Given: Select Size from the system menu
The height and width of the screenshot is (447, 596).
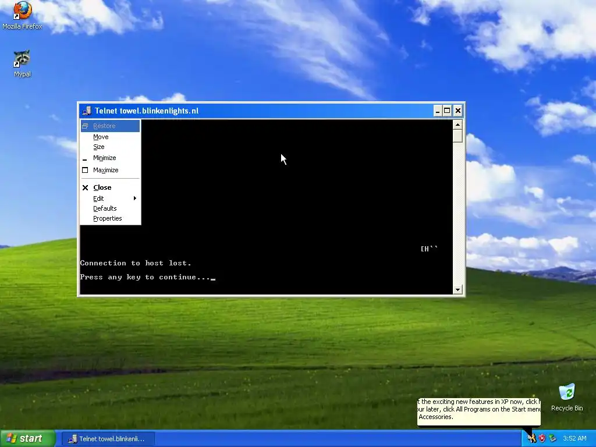Looking at the screenshot, I should click(x=110, y=147).
